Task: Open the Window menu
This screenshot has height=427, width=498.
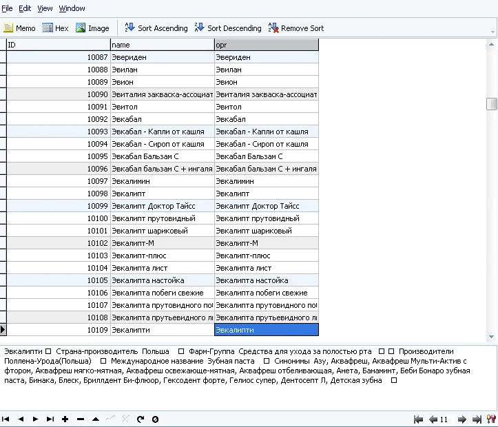Action: point(72,8)
